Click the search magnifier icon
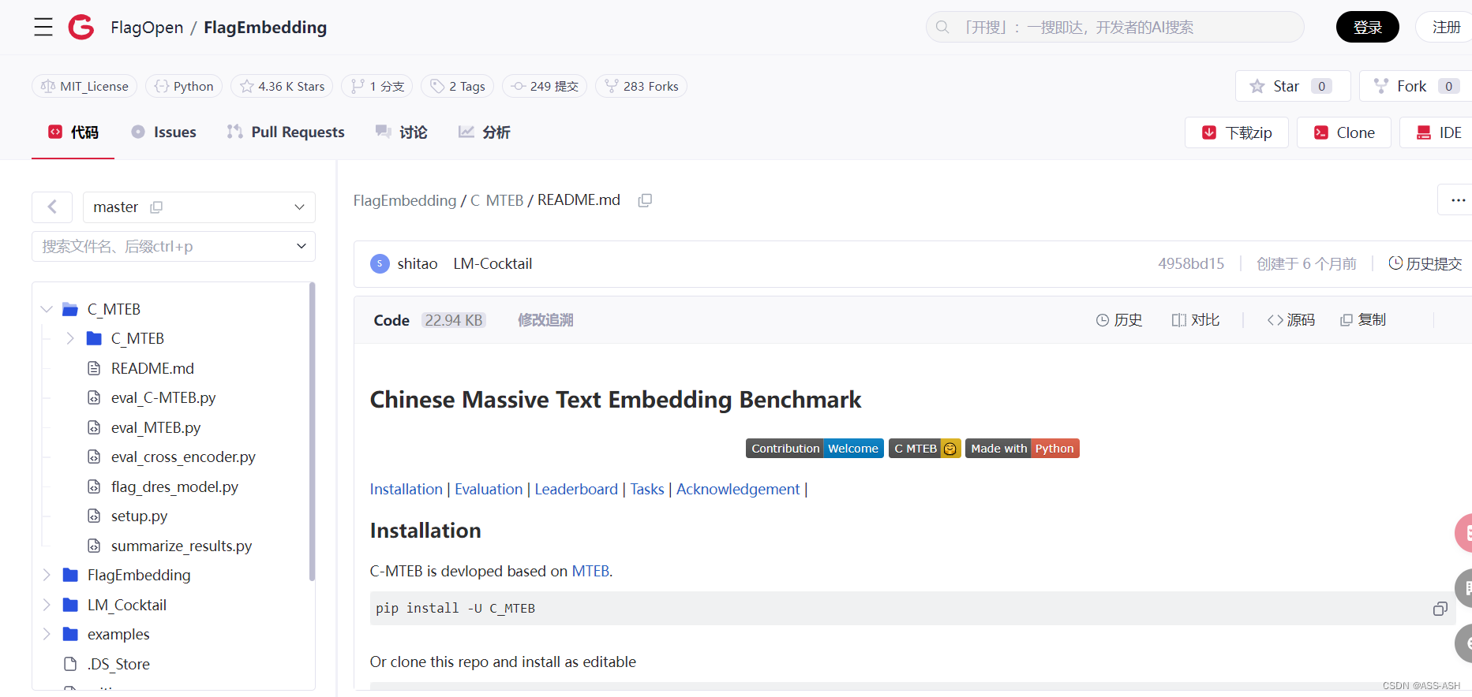The image size is (1472, 697). click(x=942, y=28)
